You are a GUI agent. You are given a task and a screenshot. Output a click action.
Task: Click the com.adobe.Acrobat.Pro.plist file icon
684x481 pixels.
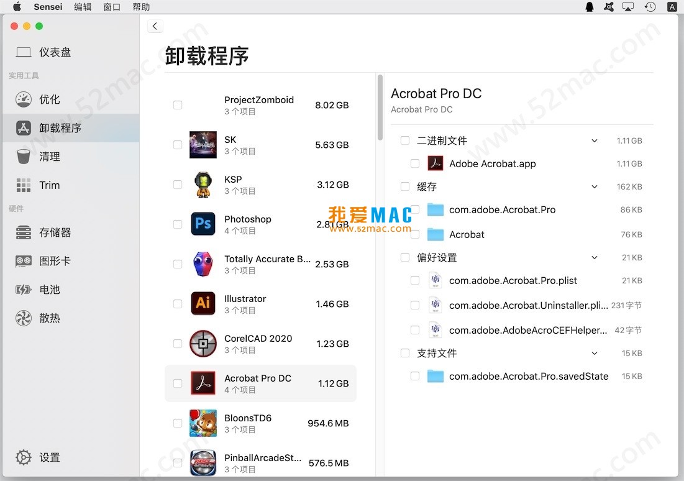coord(435,280)
